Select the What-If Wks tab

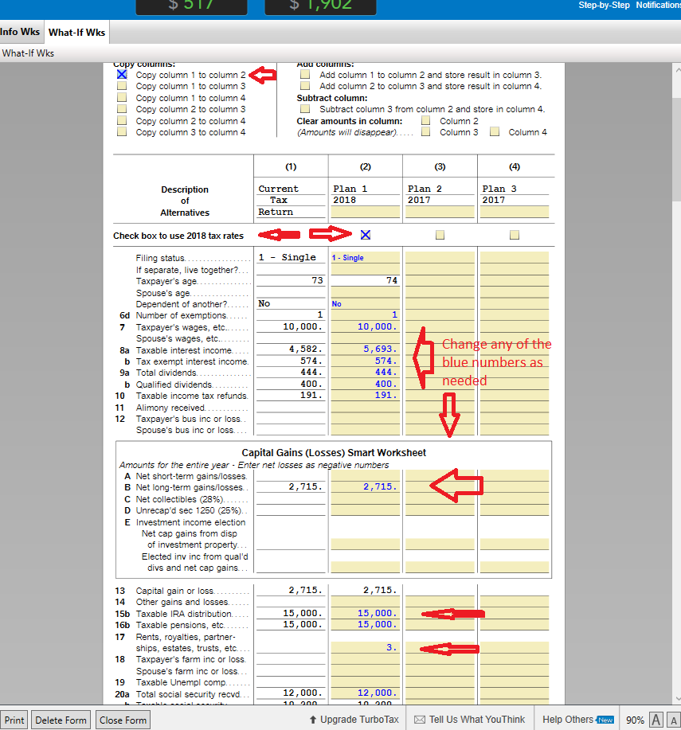76,32
